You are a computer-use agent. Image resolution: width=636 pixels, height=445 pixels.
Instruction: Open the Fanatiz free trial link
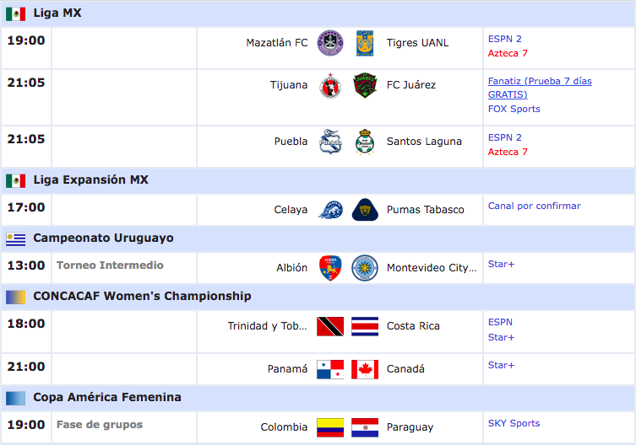point(540,88)
